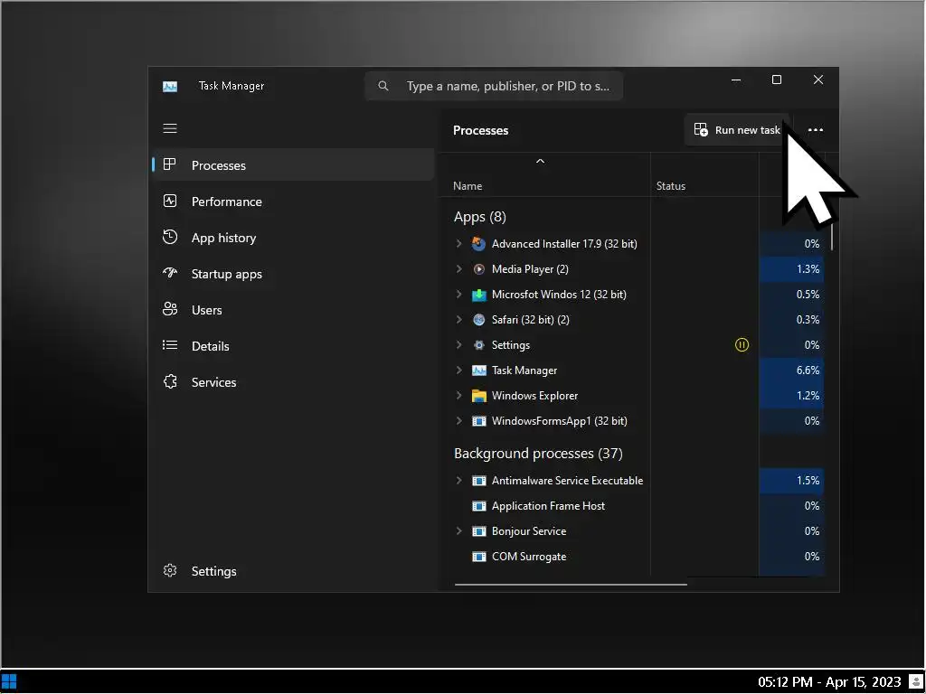
Task: Click the Antimalware Service Executable icon
Action: [479, 481]
